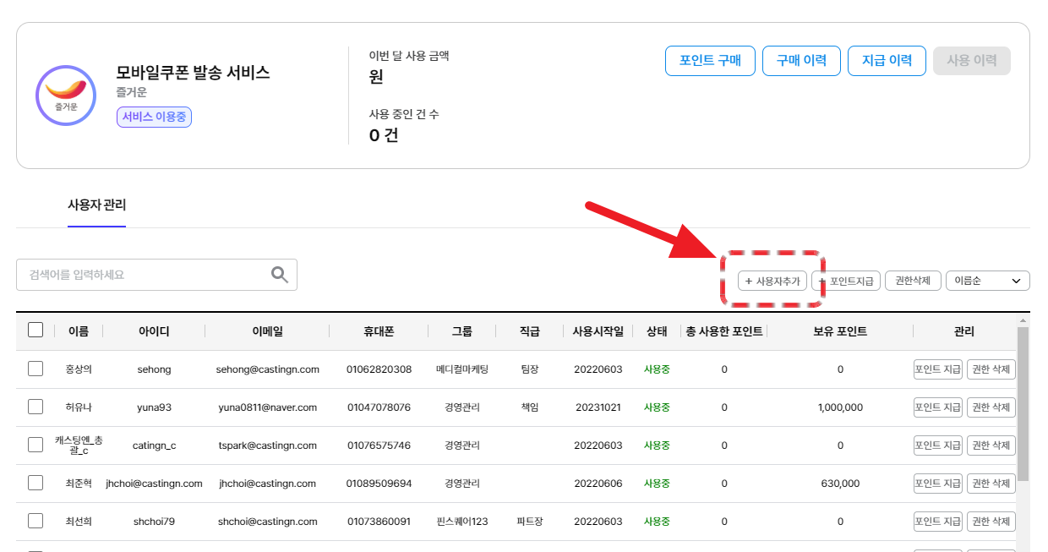Select the checkbox for 허유나
Image resolution: width=1048 pixels, height=552 pixels.
tap(35, 407)
